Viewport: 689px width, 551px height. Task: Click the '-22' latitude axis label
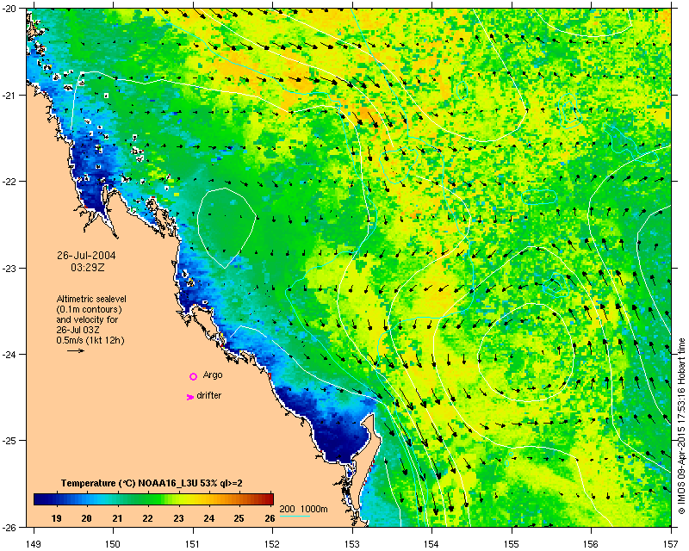click(9, 182)
